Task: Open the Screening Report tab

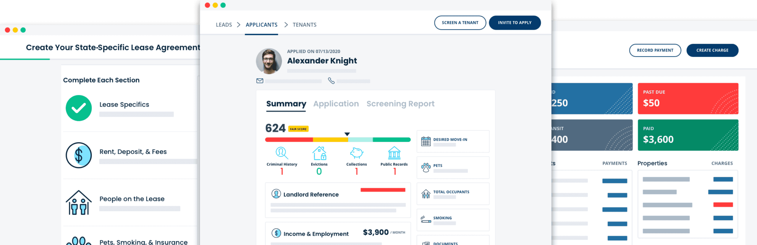Action: [x=400, y=104]
